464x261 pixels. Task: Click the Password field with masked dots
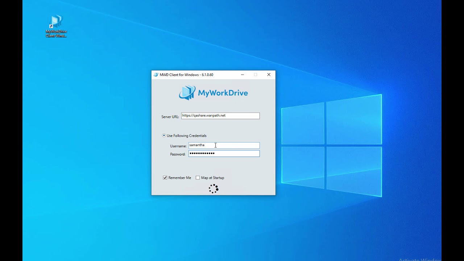pos(224,154)
